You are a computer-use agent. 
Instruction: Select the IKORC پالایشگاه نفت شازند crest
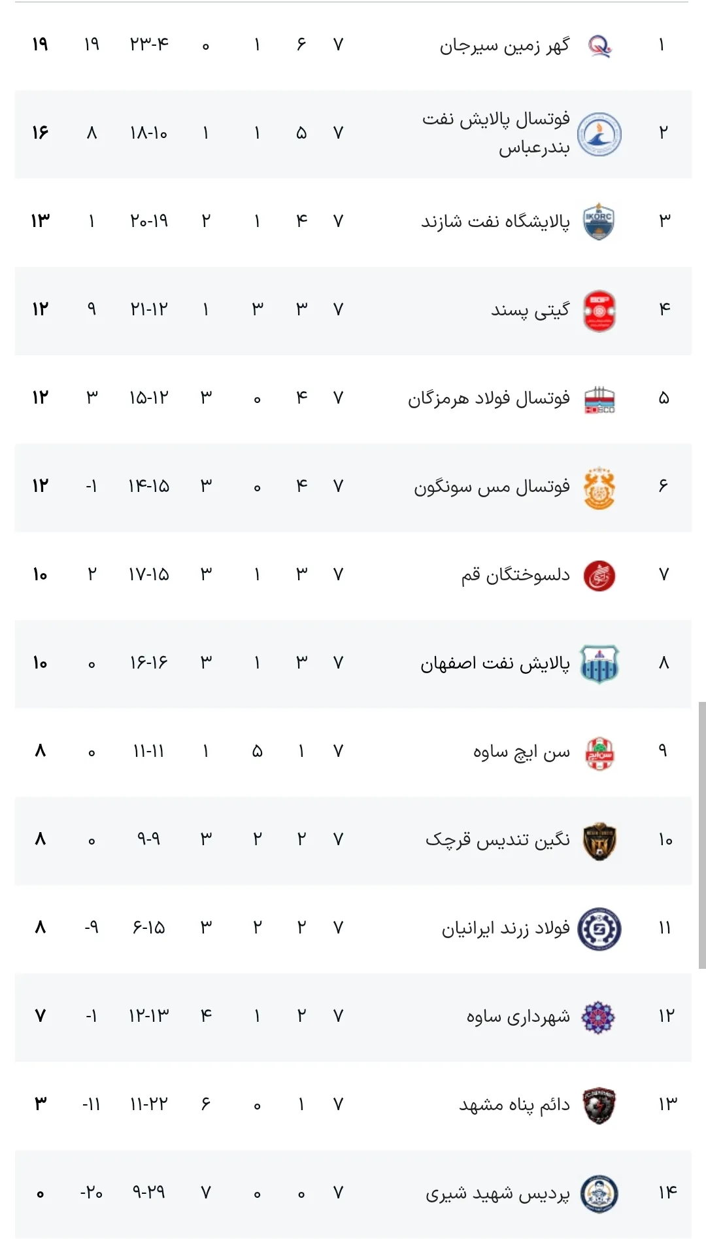tap(599, 222)
